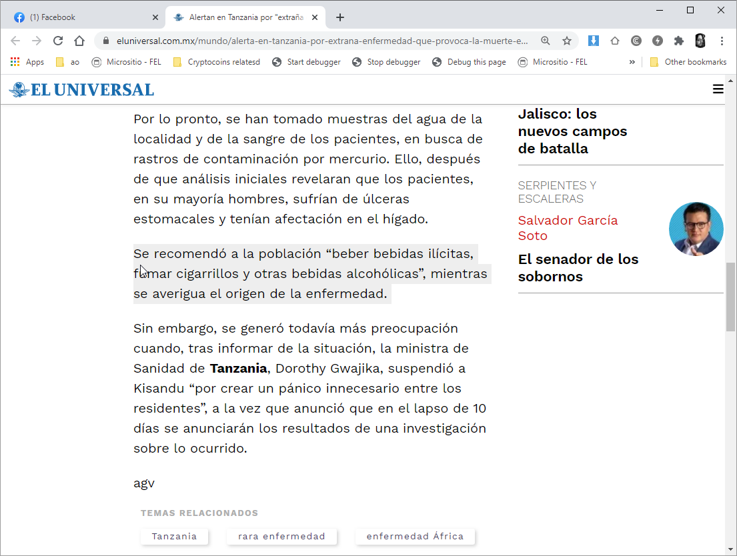Reload the current page
This screenshot has height=556, width=737.
click(x=58, y=41)
